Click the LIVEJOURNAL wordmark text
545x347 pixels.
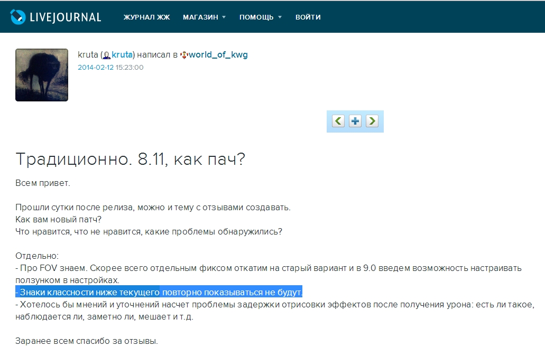66,17
